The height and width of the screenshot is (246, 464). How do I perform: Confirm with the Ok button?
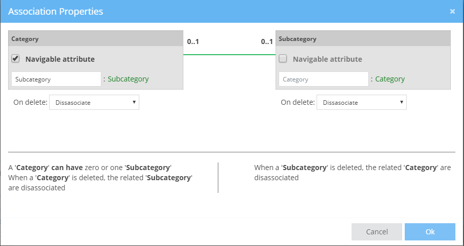[430, 232]
